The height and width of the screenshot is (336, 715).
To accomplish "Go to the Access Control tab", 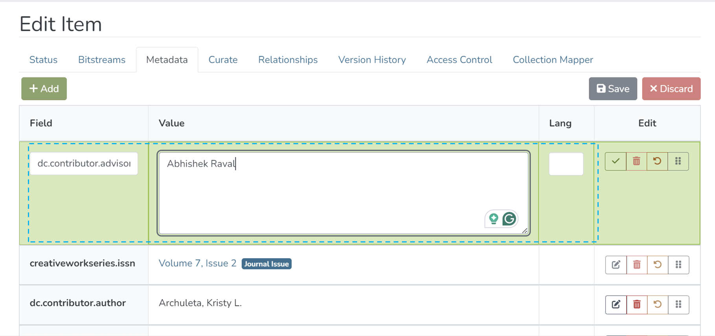I will point(459,60).
